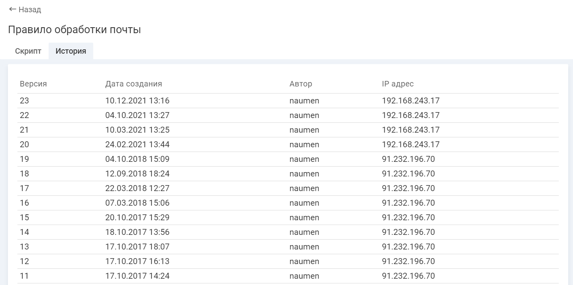This screenshot has width=573, height=285.
Task: Select version 20 history entry
Action: 25,144
